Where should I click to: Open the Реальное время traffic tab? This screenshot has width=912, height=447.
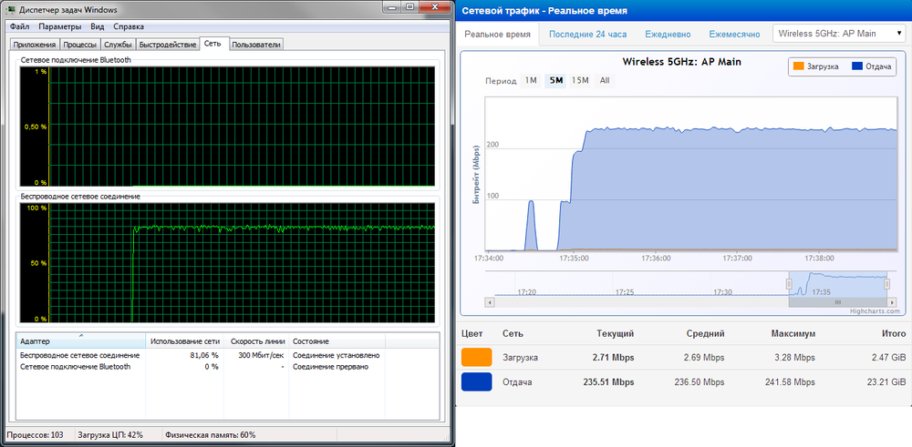pos(497,35)
